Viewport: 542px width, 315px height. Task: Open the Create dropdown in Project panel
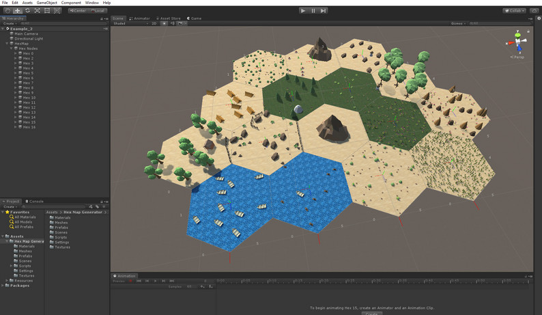10,206
